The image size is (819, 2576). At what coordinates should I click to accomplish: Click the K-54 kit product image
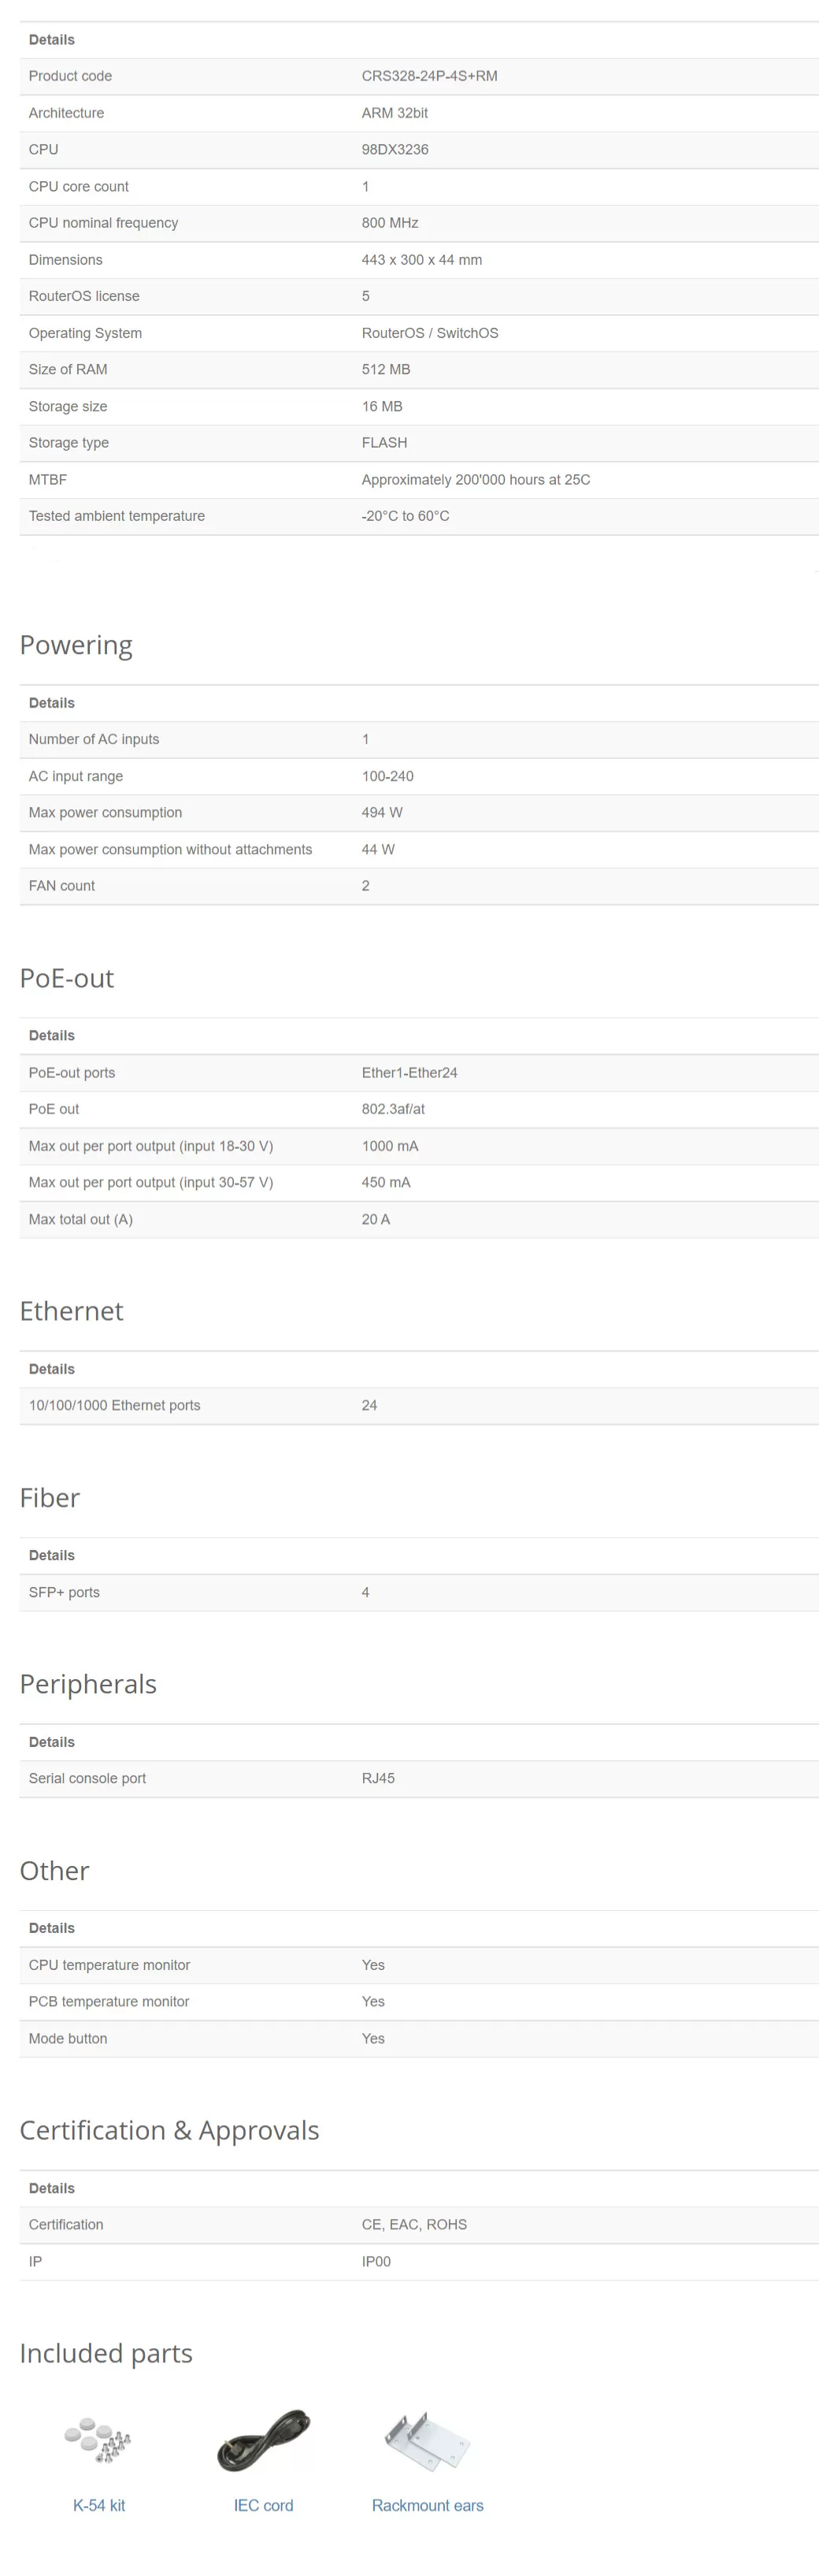[x=98, y=2440]
